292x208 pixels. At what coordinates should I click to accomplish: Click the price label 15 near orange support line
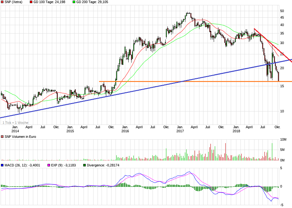pos(282,86)
